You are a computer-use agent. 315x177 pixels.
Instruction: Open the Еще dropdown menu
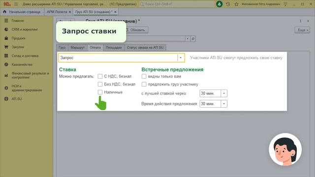tap(302, 30)
